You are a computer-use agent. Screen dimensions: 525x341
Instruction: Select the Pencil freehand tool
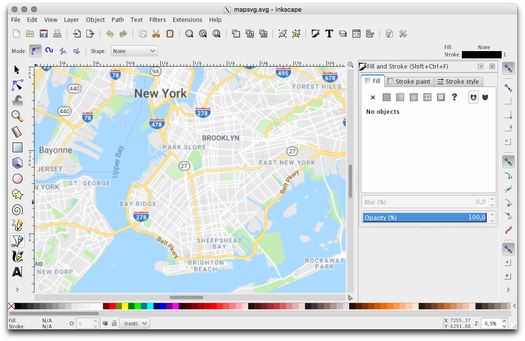pos(17,225)
